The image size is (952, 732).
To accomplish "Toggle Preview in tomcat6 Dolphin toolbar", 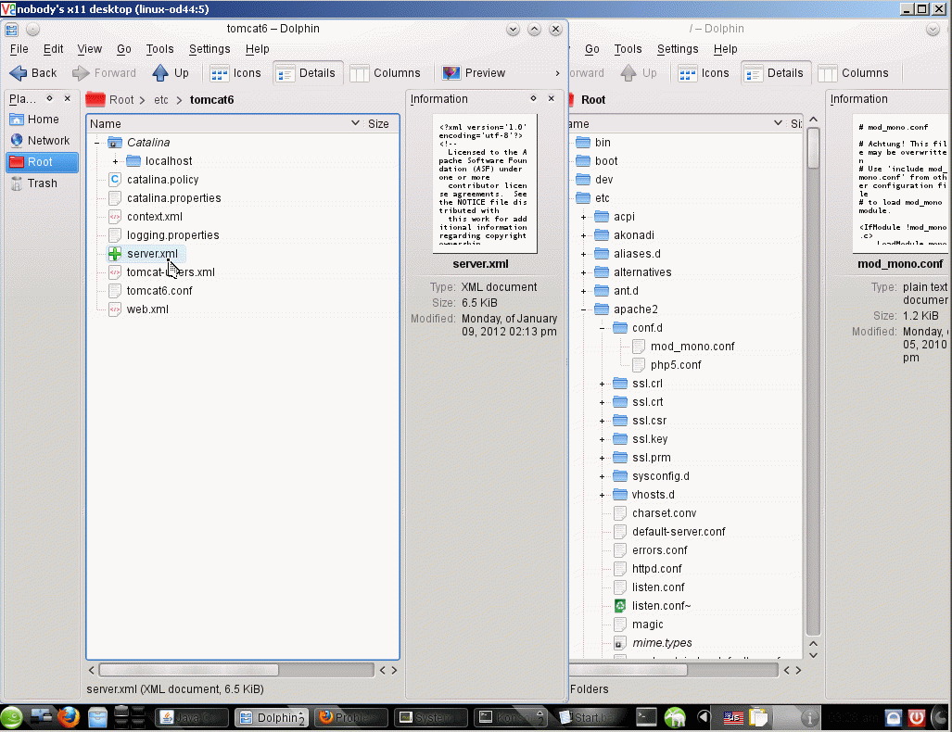I will pos(474,73).
